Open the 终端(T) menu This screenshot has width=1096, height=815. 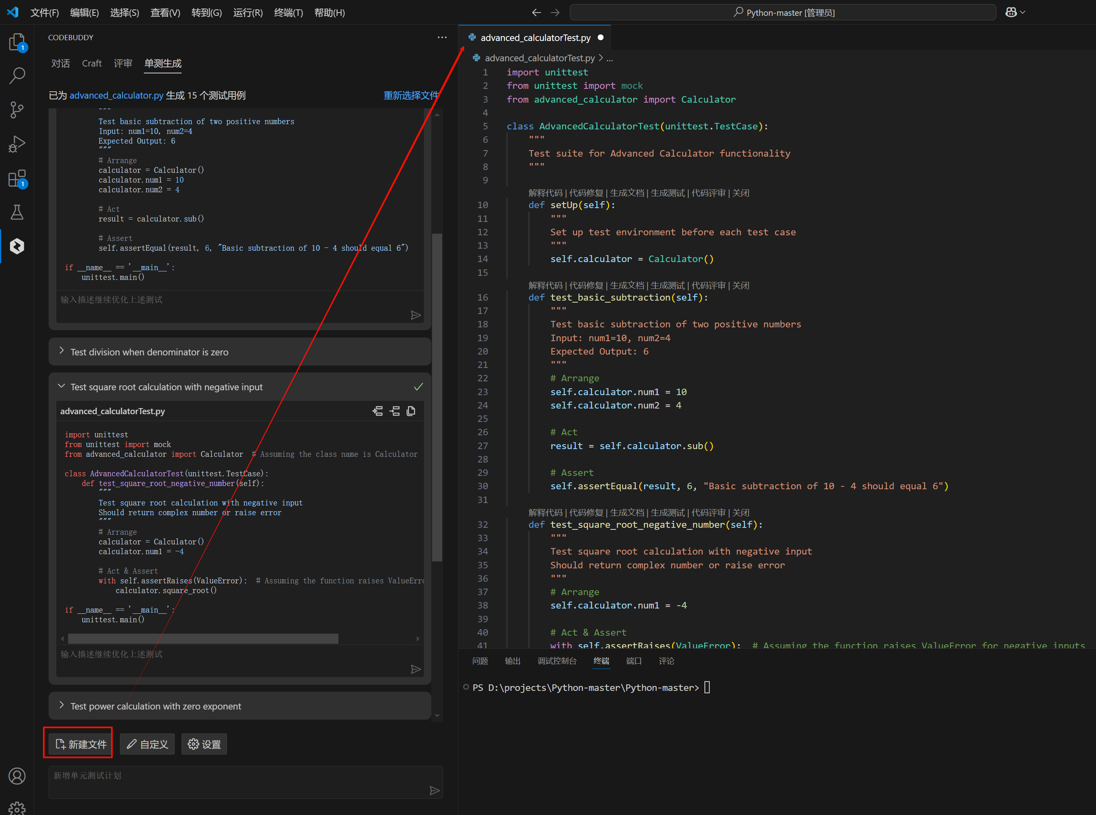pyautogui.click(x=288, y=12)
